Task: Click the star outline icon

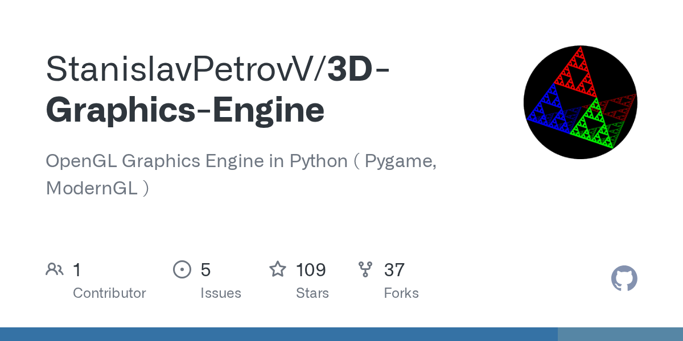Action: 278,269
